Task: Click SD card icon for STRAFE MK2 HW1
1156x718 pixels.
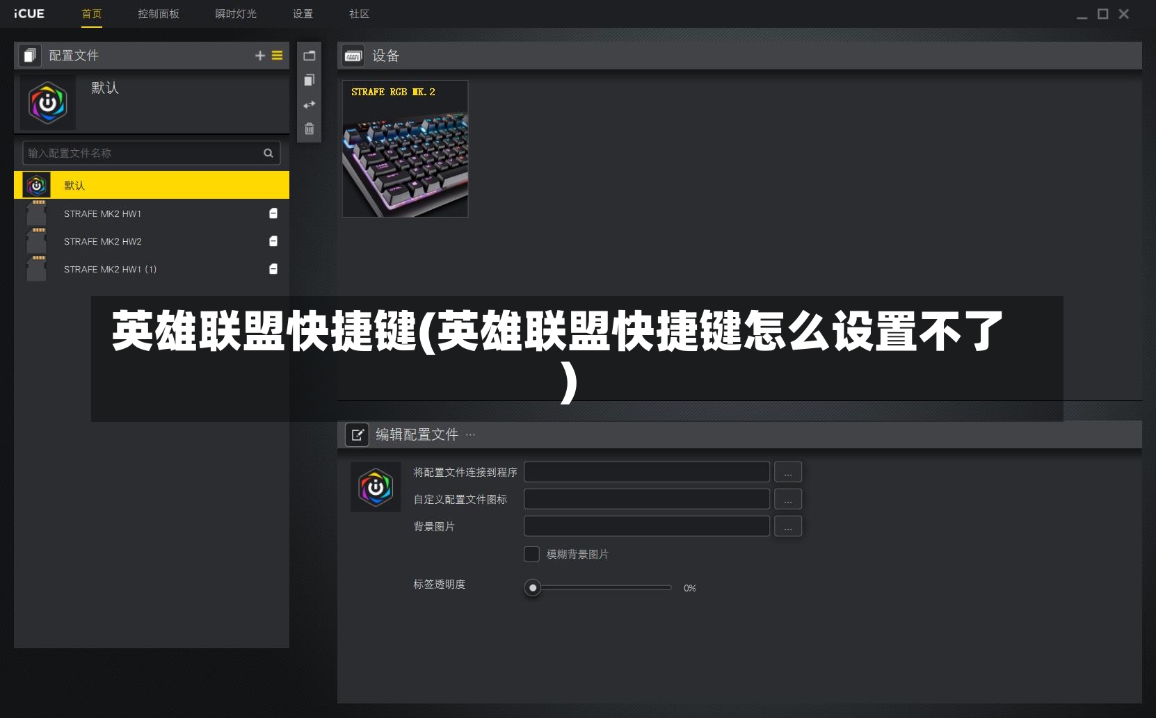Action: pyautogui.click(x=273, y=213)
